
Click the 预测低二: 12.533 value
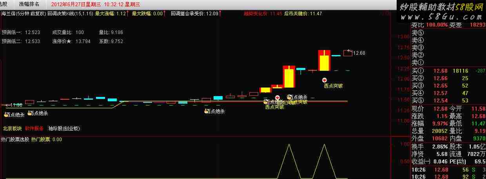point(21,41)
